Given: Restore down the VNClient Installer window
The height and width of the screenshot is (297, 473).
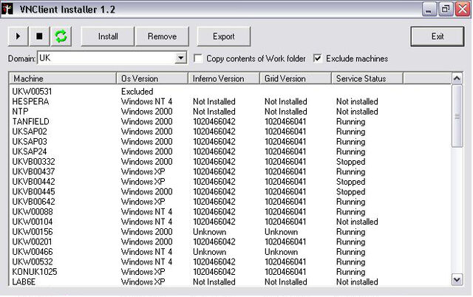Looking at the screenshot, I should click(x=446, y=9).
